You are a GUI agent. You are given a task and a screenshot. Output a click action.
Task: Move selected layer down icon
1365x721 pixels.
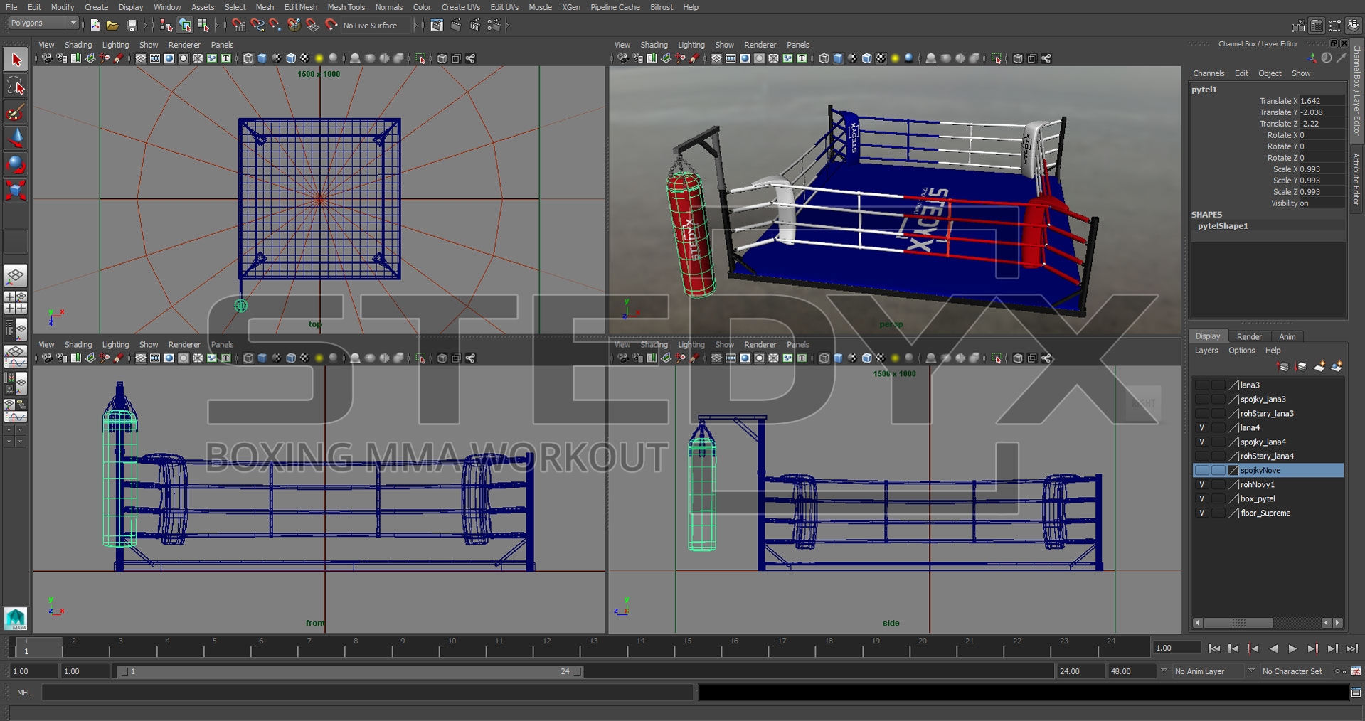pyautogui.click(x=1300, y=366)
